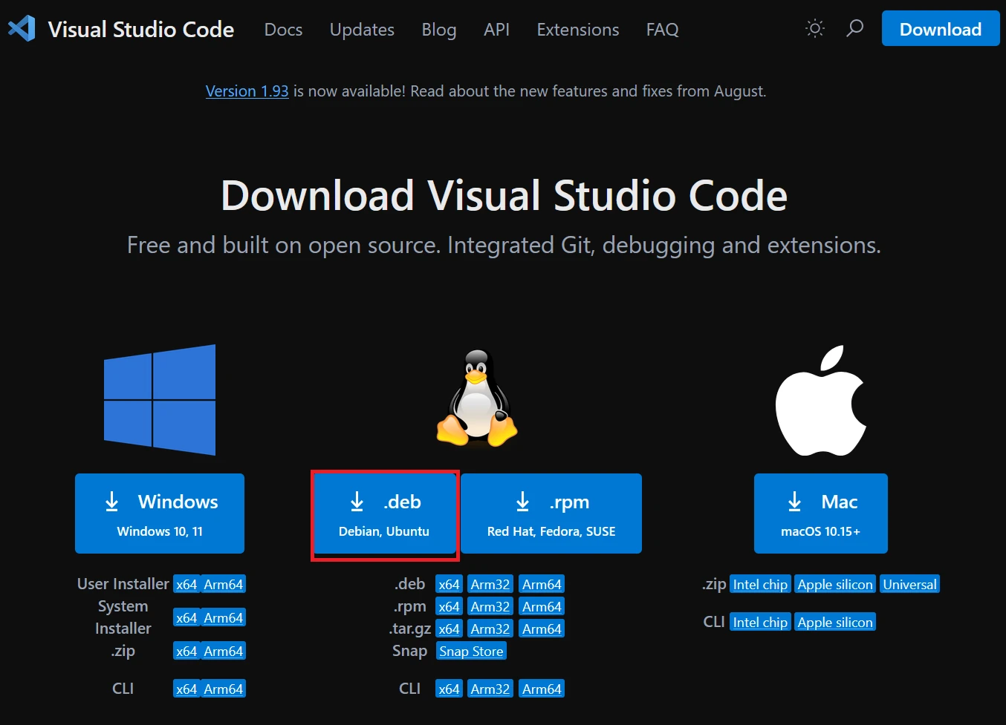Click the Windows logo image
The width and height of the screenshot is (1006, 725).
tap(160, 400)
